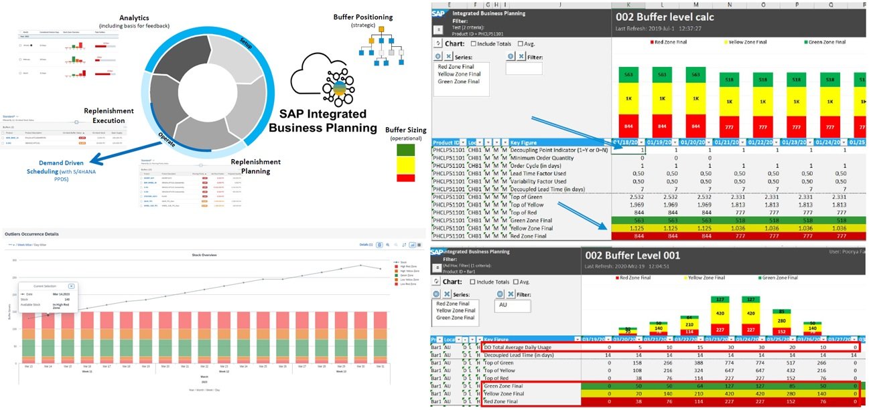Open 03/22/20 column filter dropdown in lower sheet

700,339
